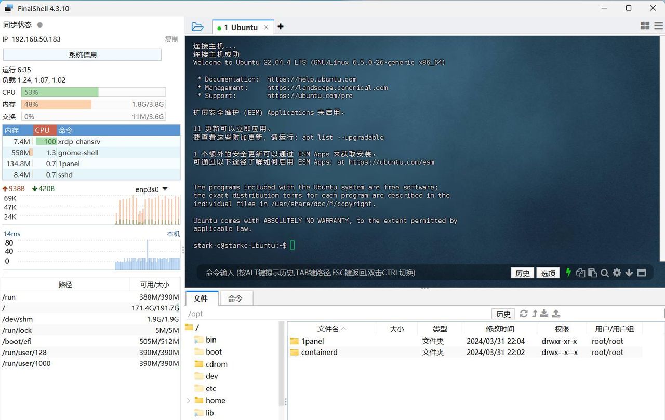Toggle terminal fullscreen window icon
665x420 pixels.
pyautogui.click(x=641, y=273)
